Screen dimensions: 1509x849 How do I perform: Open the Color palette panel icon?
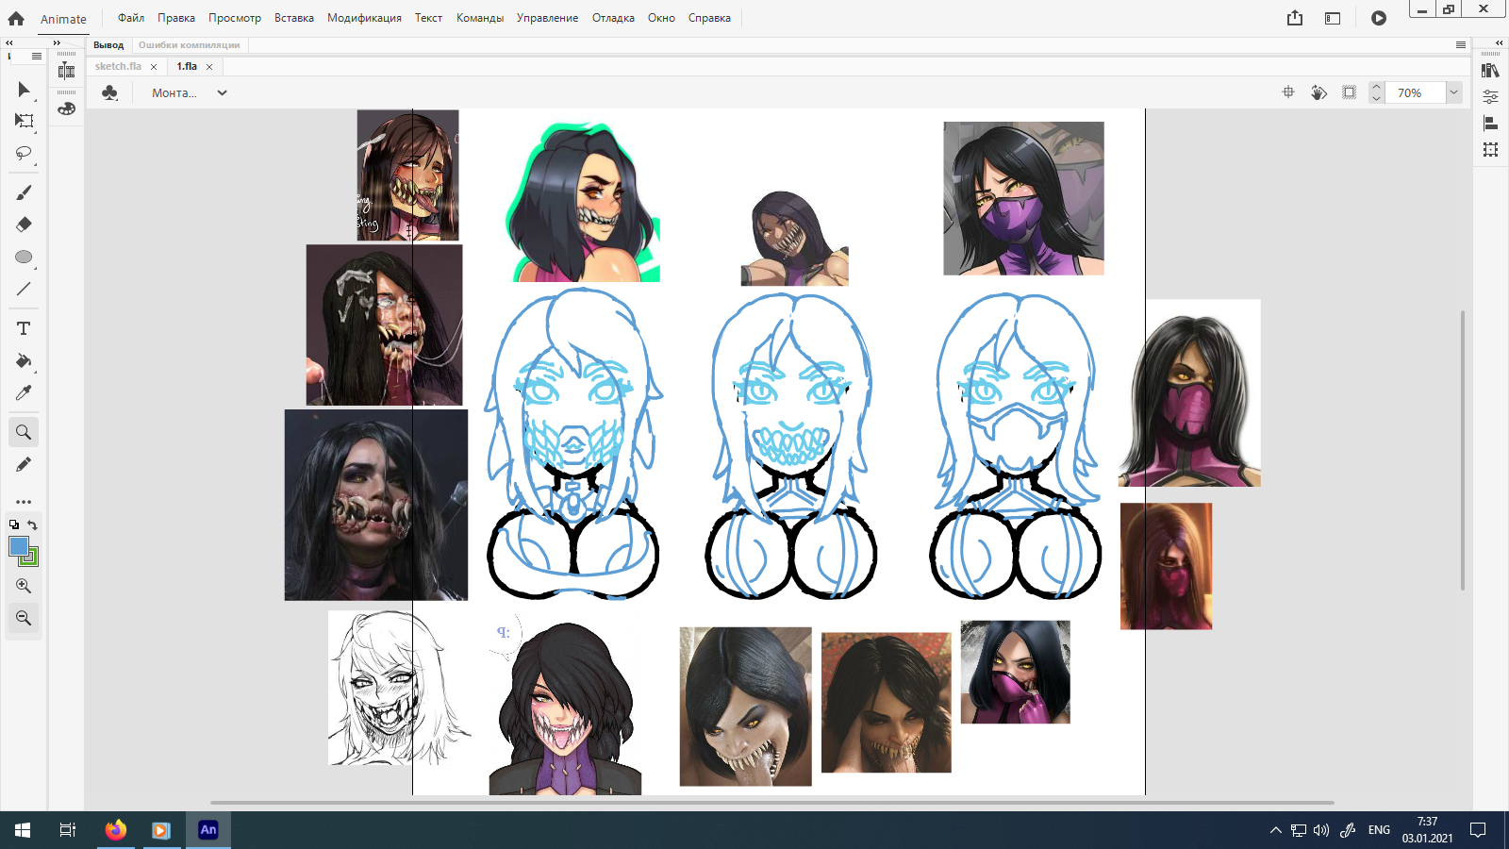pyautogui.click(x=66, y=108)
